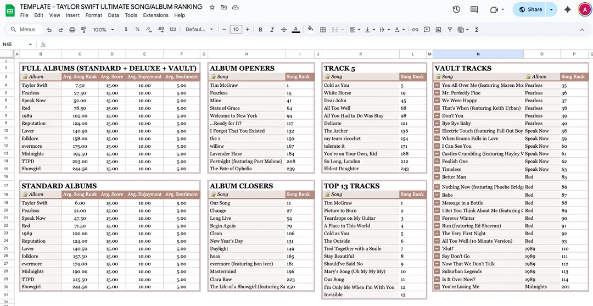The height and width of the screenshot is (306, 593).
Task: Open the Format menu
Action: click(94, 15)
